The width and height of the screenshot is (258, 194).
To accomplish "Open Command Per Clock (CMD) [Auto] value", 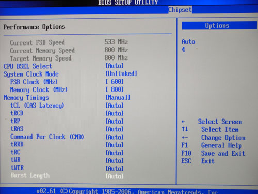I will point(115,137).
